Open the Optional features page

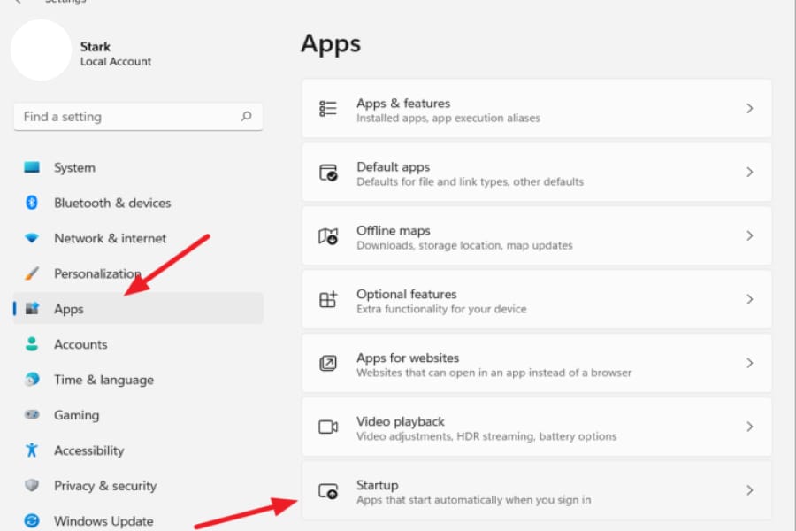[x=537, y=299]
